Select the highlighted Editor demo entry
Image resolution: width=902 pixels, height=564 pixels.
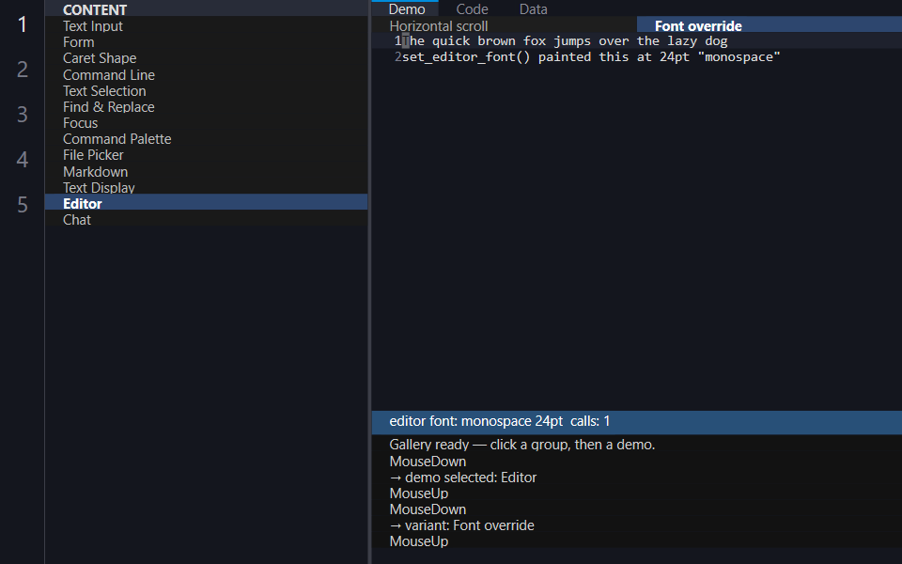[206, 204]
